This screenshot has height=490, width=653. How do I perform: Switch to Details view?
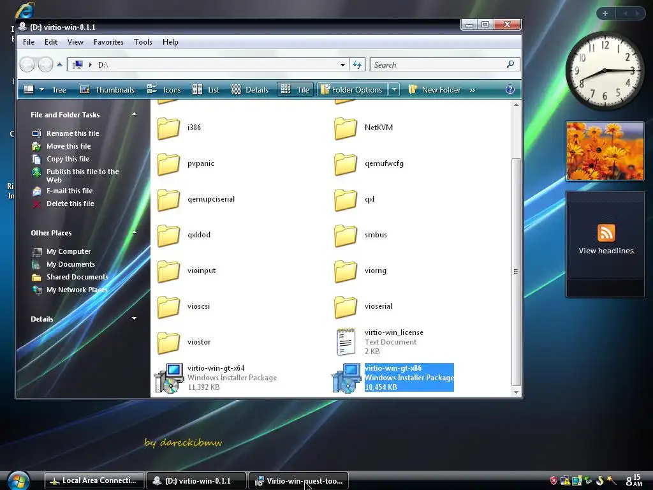(x=250, y=89)
